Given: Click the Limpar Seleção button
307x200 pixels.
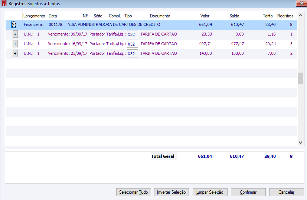Looking at the screenshot, I should [x=210, y=192].
